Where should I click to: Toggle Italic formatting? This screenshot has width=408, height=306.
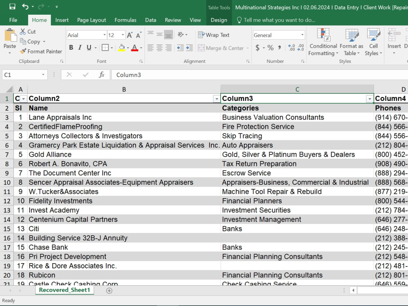(80, 48)
